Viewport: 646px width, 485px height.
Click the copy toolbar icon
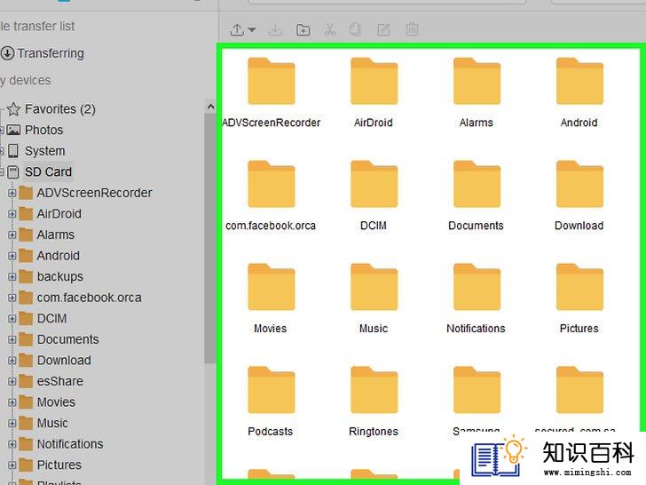click(355, 29)
